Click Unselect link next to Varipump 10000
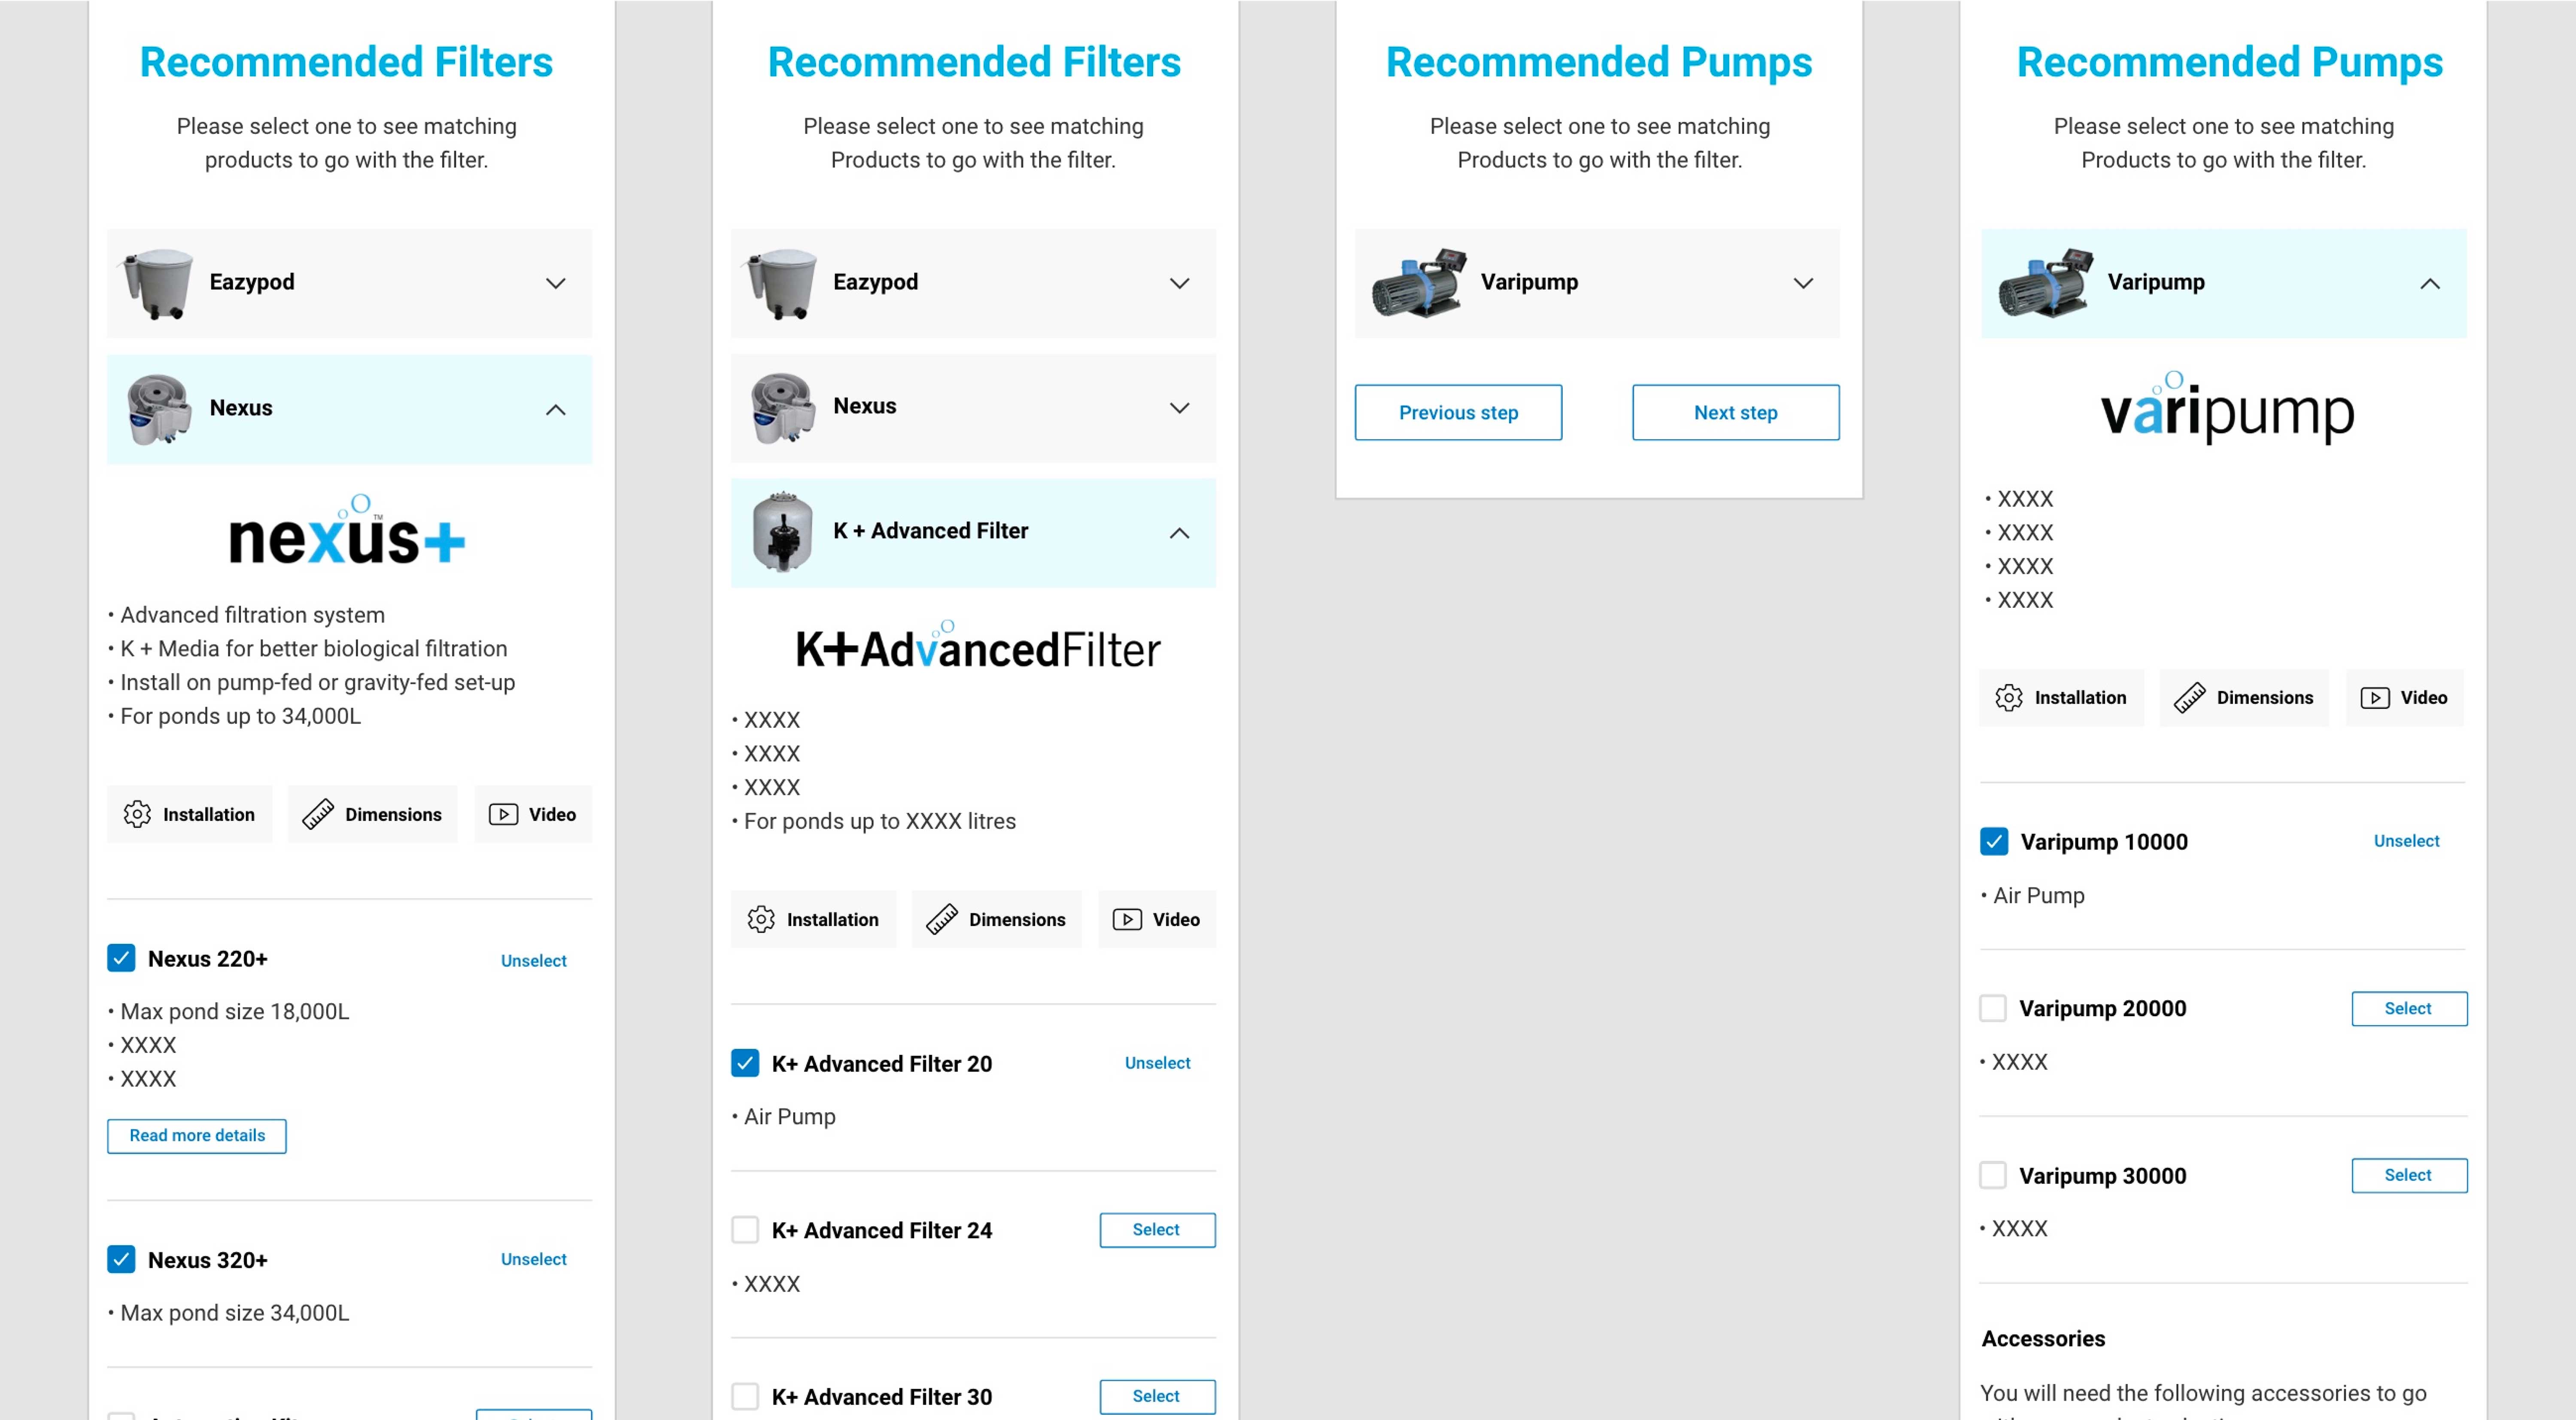The width and height of the screenshot is (2576, 1420). 2406,841
